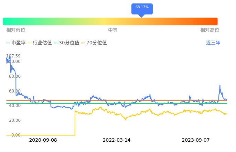The image size is (236, 152).
Task: Open the 近三年 time range selector
Action: 213,43
